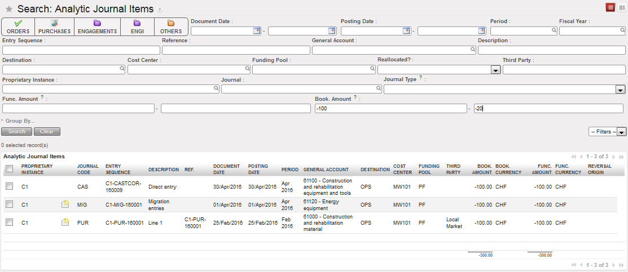The image size is (628, 272).
Task: Open Posting Date start calendar picker
Action: 406,31
